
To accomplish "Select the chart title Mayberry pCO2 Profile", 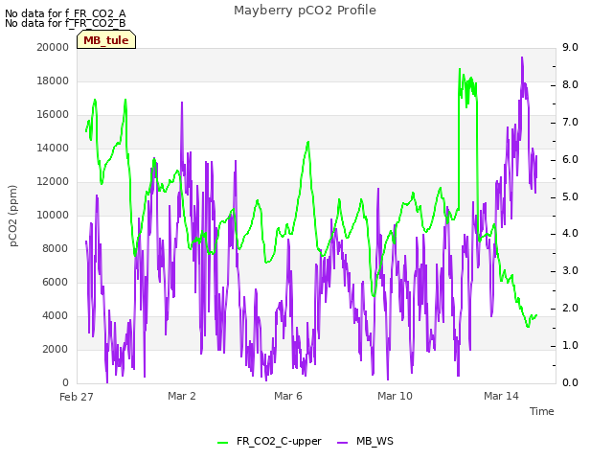I will pyautogui.click(x=305, y=11).
